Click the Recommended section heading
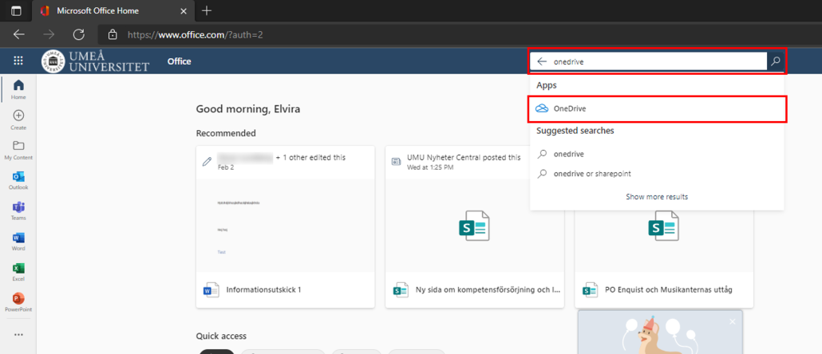Screen dimensions: 822x354 [226, 133]
